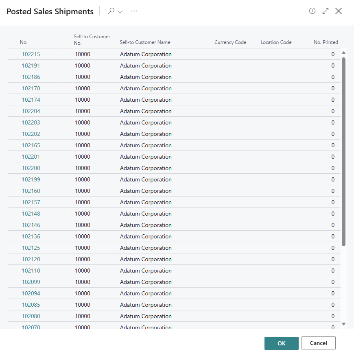Viewport: 354px width, 358px height.
Task: Expand the search dropdown chevron
Action: [120, 12]
